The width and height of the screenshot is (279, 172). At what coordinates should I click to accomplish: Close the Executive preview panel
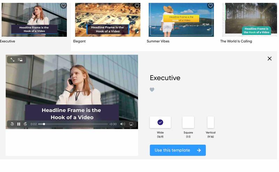click(x=270, y=58)
